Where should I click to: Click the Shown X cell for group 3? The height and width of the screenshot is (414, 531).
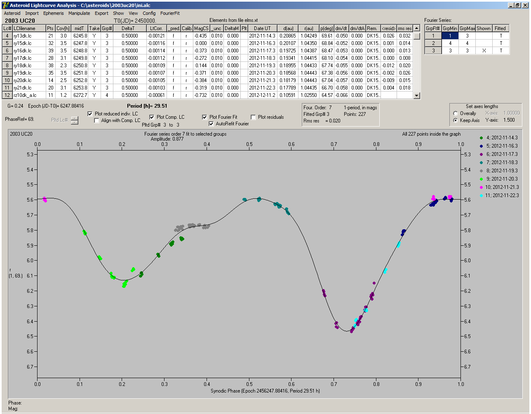[484, 51]
